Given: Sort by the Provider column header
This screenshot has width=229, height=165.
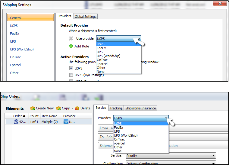Looking at the screenshot, I should 69,116.
